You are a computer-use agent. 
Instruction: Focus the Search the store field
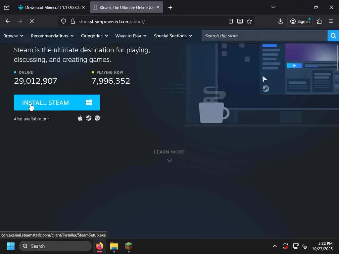click(x=265, y=36)
